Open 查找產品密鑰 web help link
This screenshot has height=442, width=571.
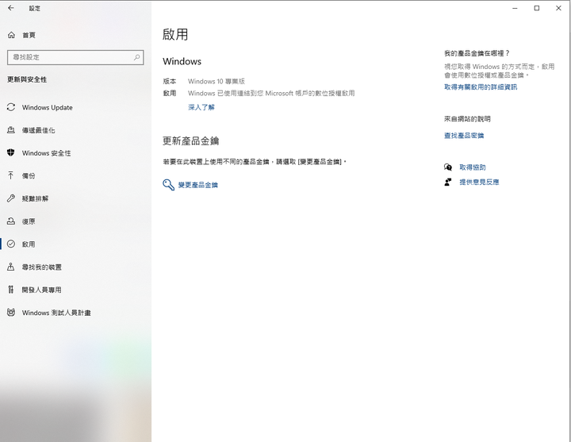click(x=464, y=136)
